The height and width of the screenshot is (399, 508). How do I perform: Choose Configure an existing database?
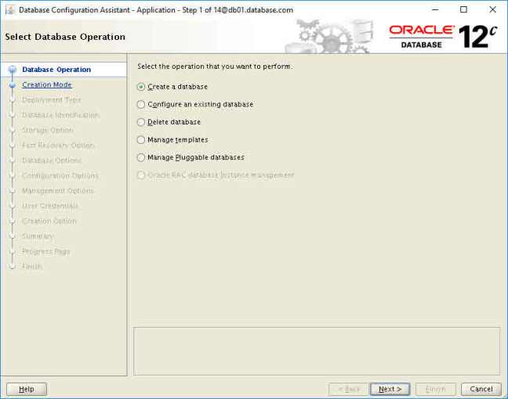[141, 104]
